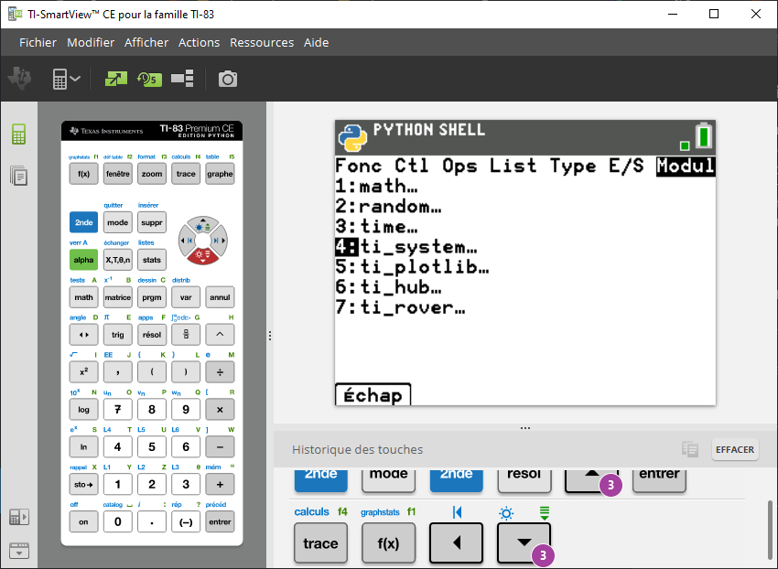778x569 pixels.
Task: Open the Ressources menu
Action: 262,43
